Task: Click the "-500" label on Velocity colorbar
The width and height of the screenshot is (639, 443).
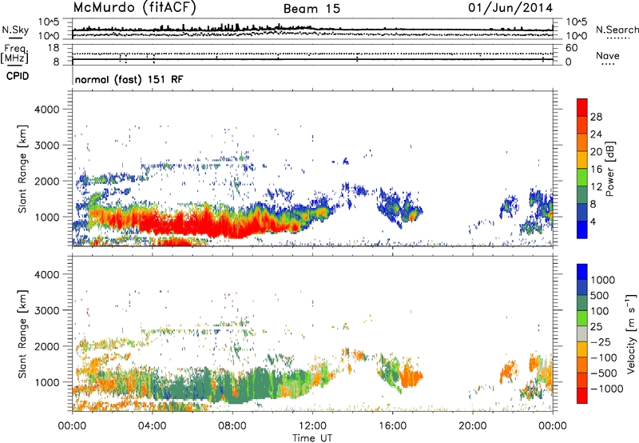Action: 604,373
